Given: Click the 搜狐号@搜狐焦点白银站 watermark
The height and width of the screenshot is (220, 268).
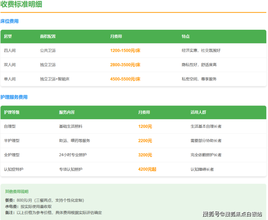Looking at the screenshot, I should click(x=232, y=214).
